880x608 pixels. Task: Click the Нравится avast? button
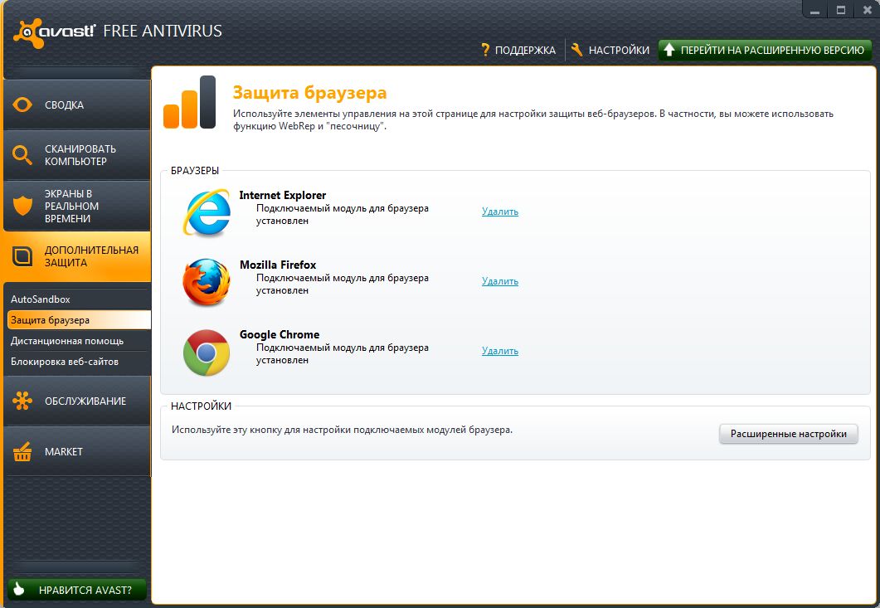[77, 590]
